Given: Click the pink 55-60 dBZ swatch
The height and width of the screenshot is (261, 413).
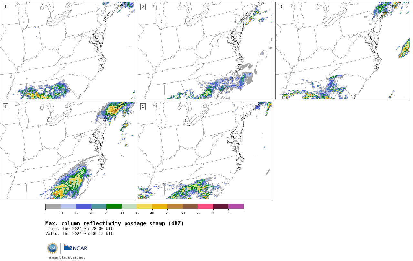Looking at the screenshot, I should (206, 206).
